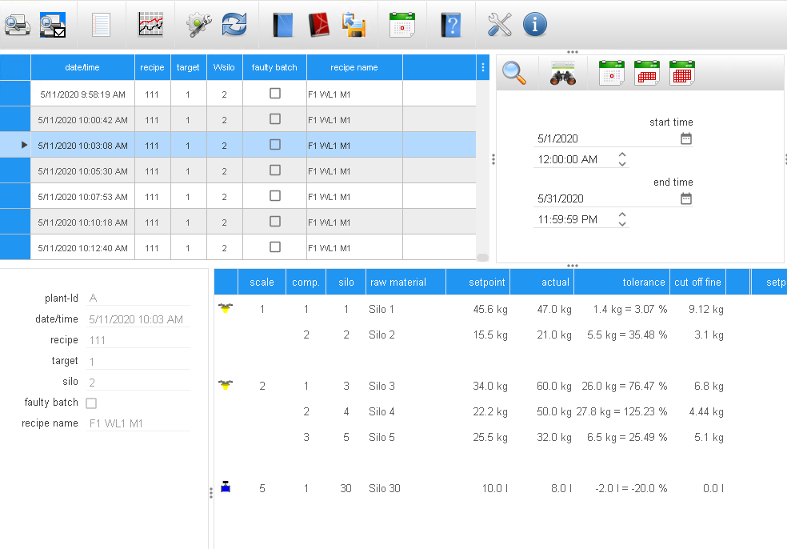Click the blue refresh arrows icon
This screenshot has width=787, height=549.
[234, 25]
